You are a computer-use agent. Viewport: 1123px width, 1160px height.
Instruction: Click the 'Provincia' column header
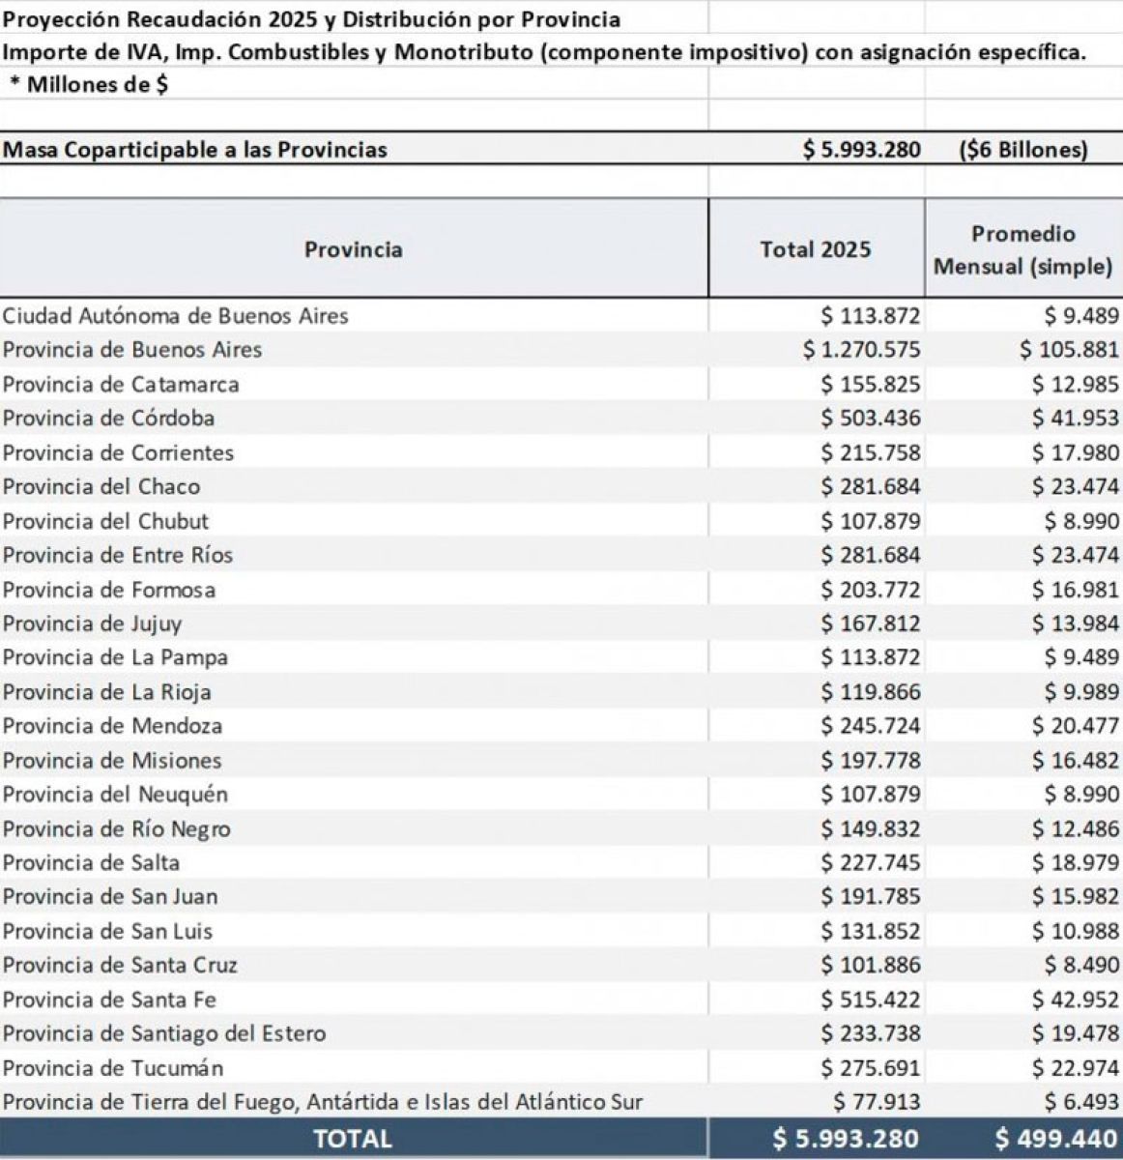pyautogui.click(x=353, y=249)
